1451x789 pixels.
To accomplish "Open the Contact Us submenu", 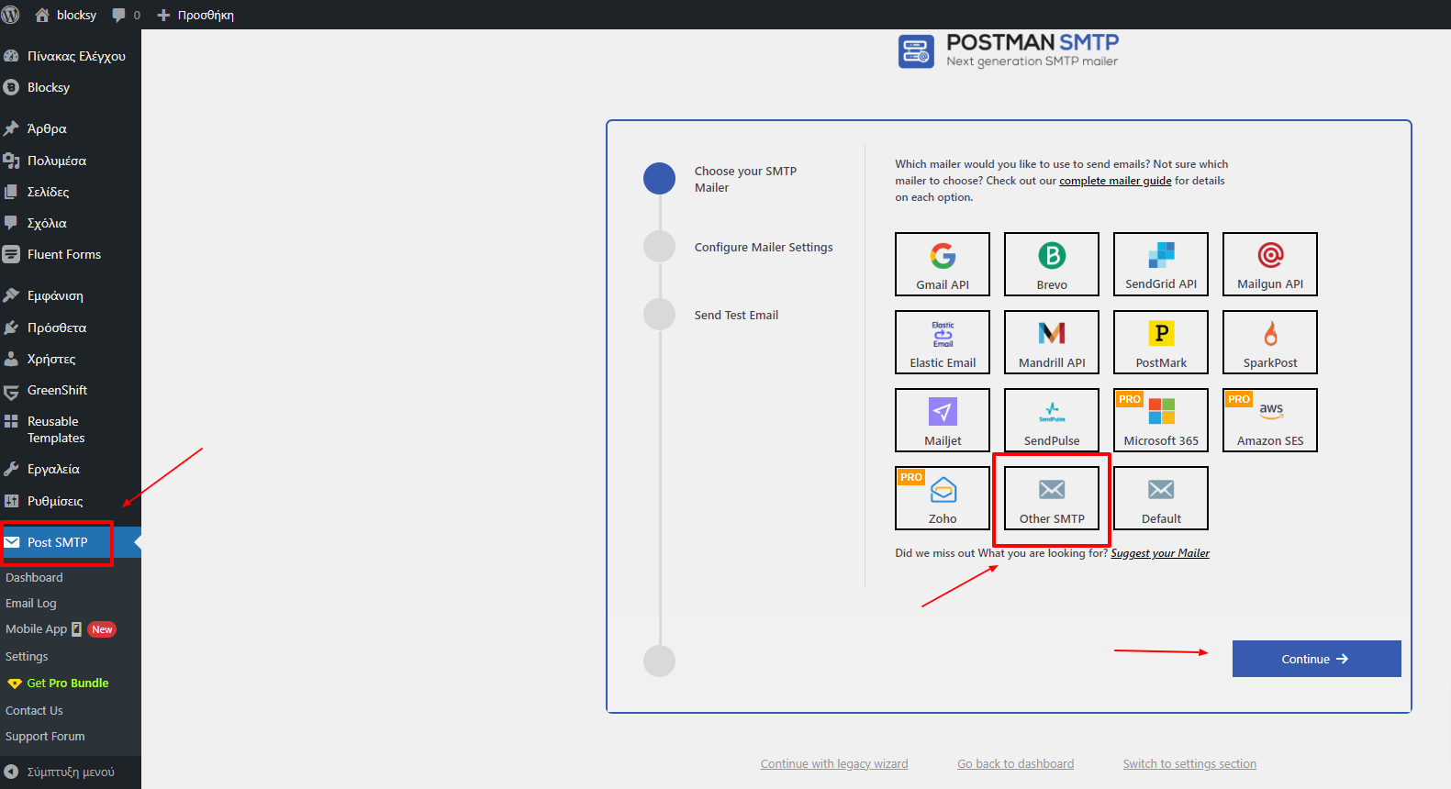I will 34,710.
